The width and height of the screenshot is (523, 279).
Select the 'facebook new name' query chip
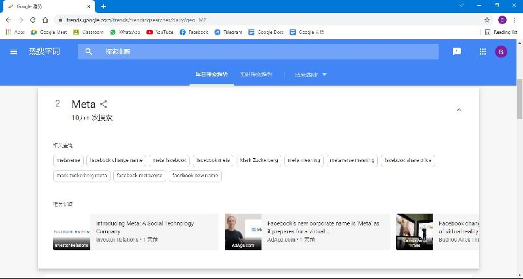click(x=195, y=176)
